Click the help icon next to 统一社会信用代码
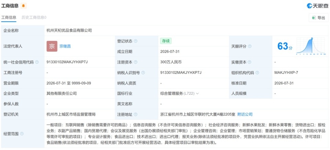 [37, 62]
